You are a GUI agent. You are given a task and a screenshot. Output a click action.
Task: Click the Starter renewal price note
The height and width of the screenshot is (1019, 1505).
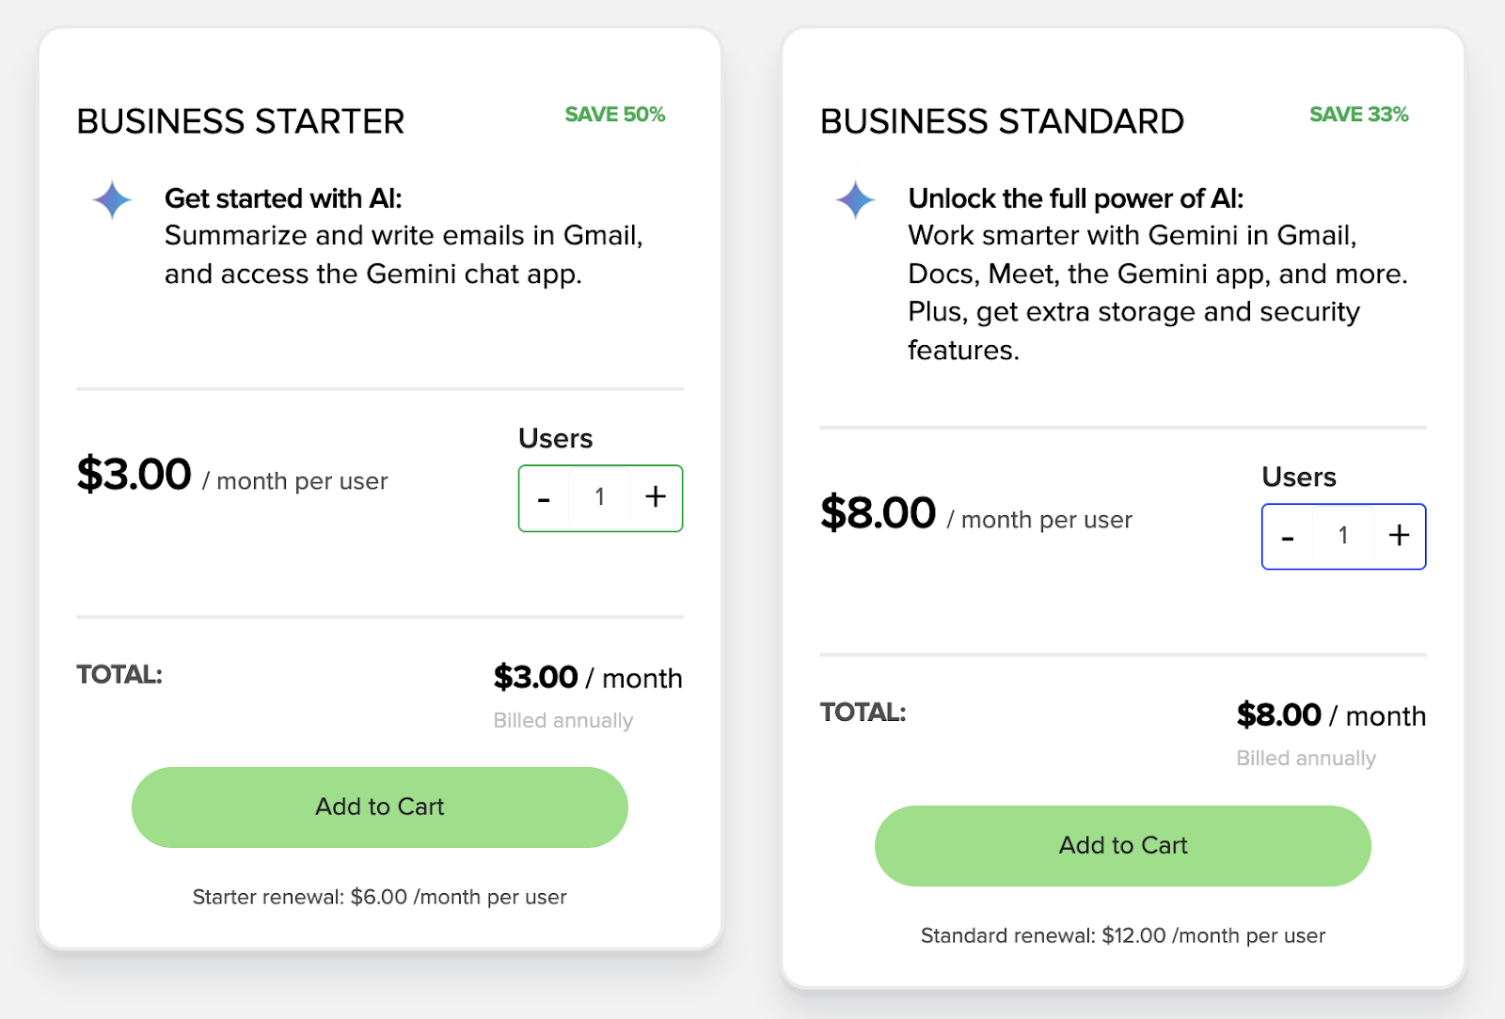click(x=379, y=897)
